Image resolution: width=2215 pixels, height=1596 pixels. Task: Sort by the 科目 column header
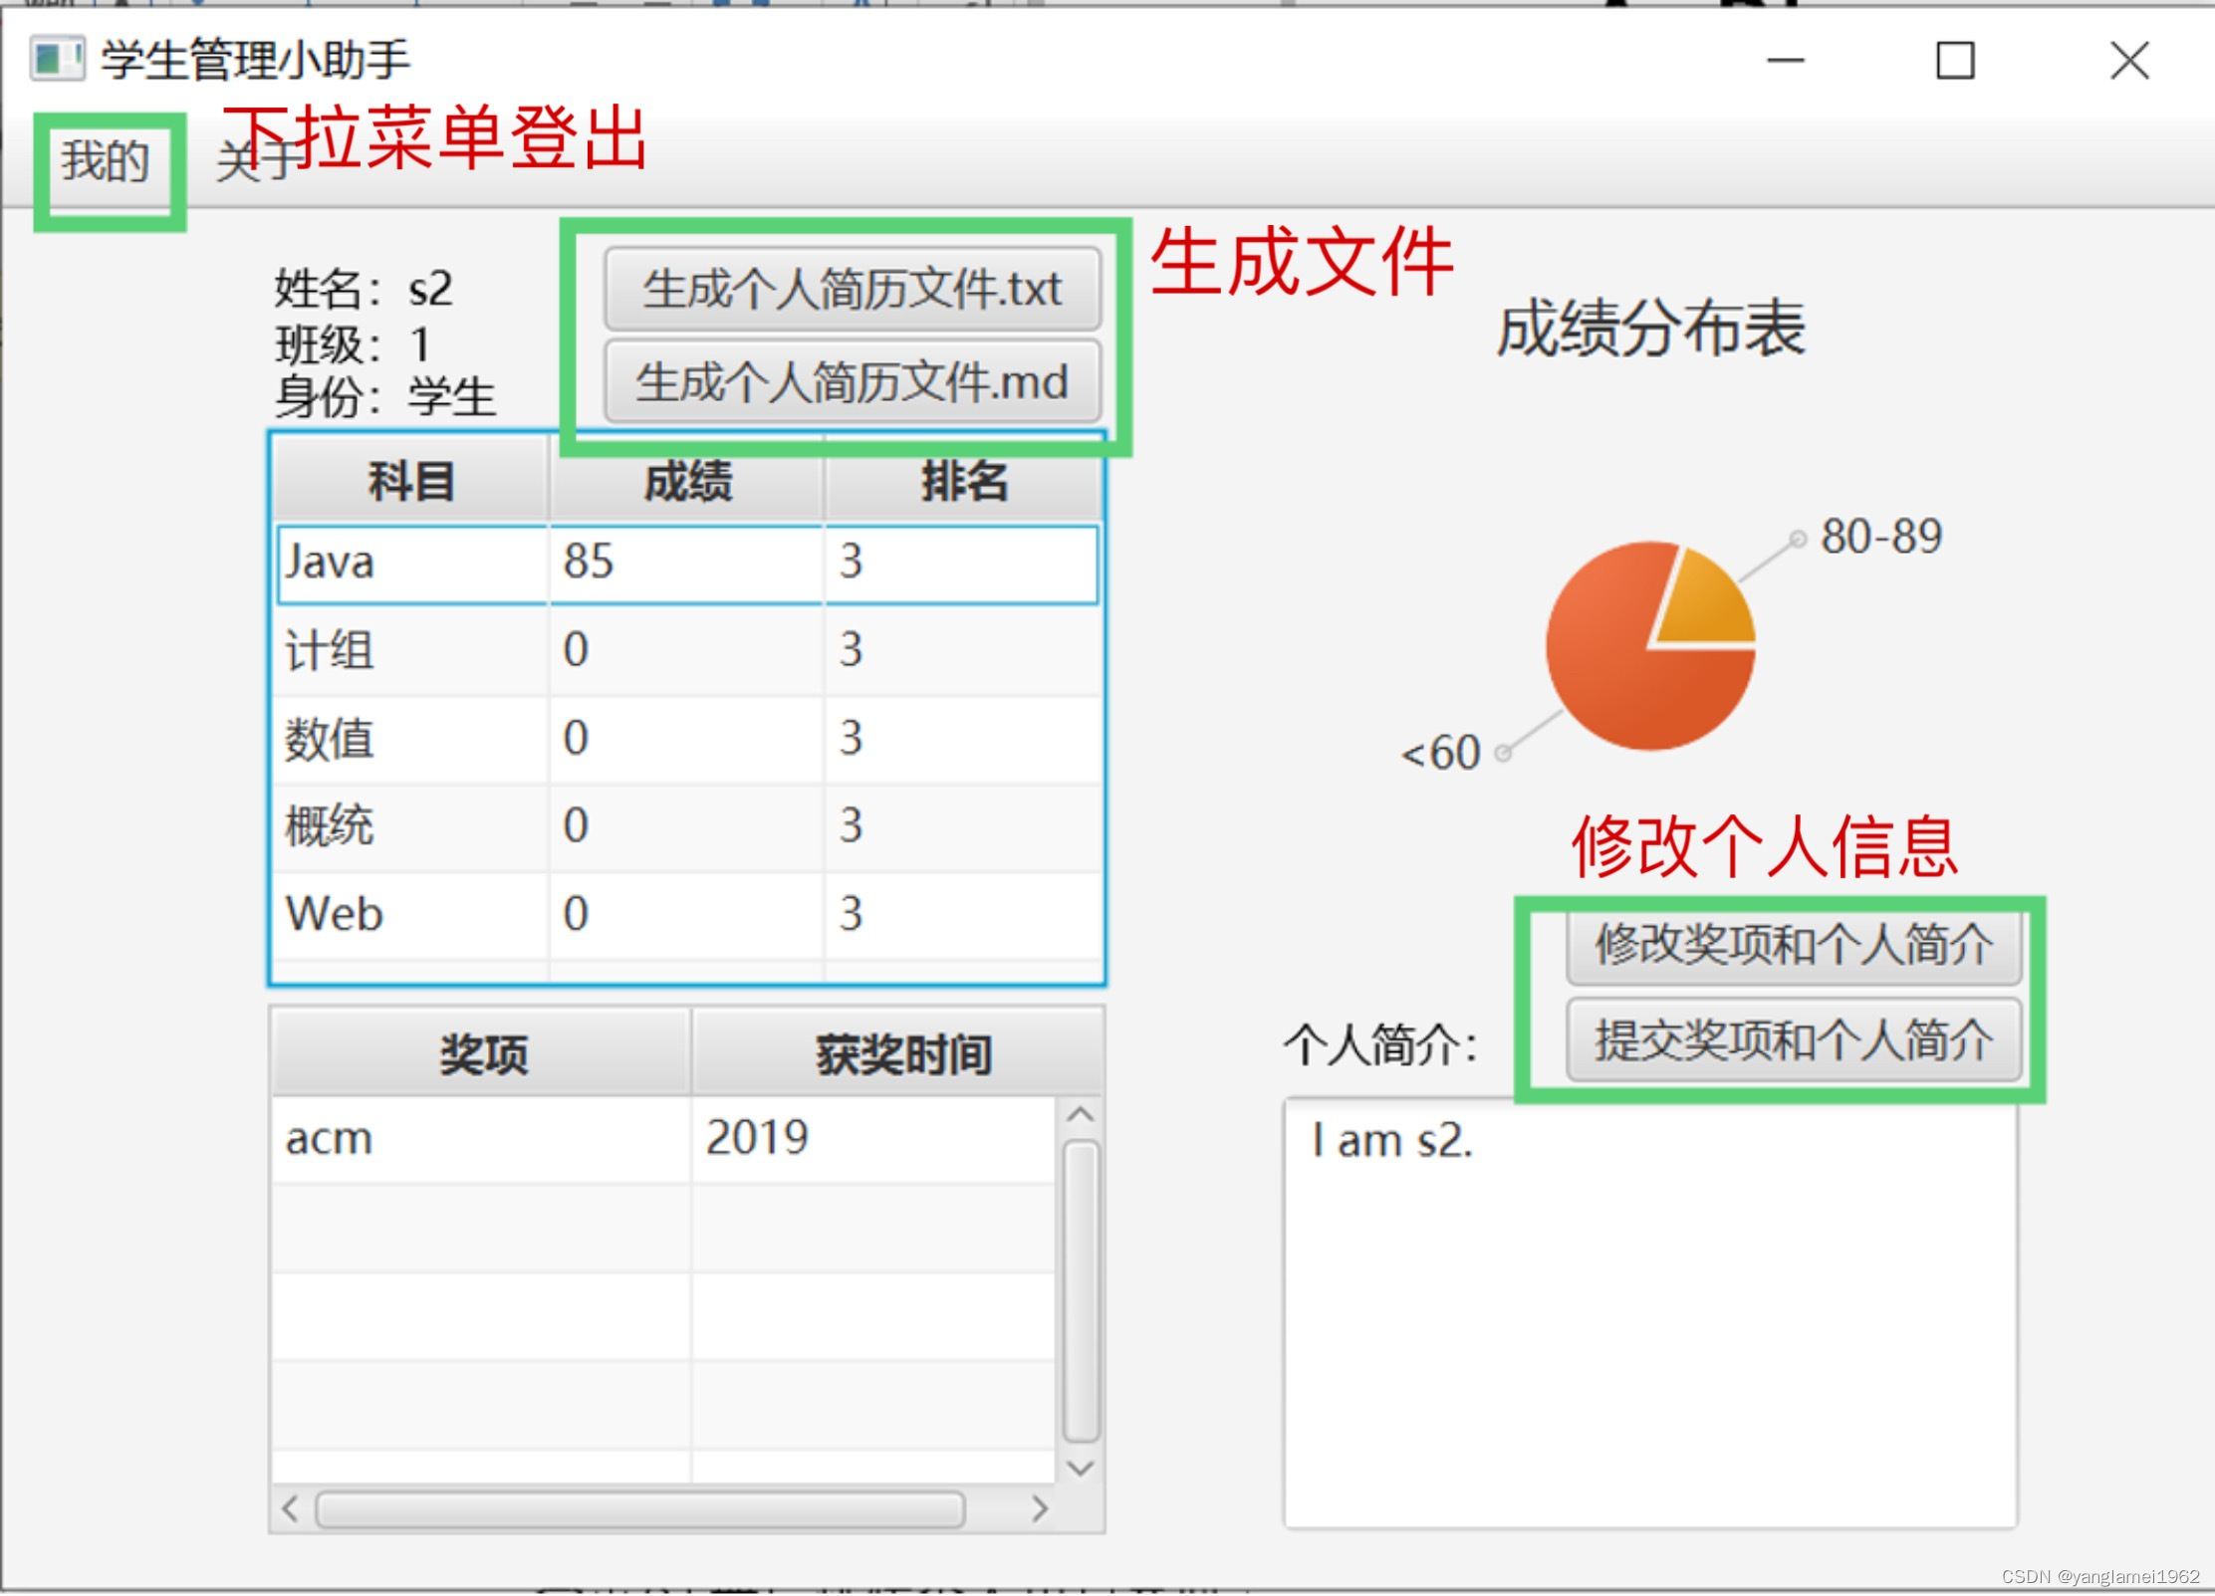(x=410, y=482)
